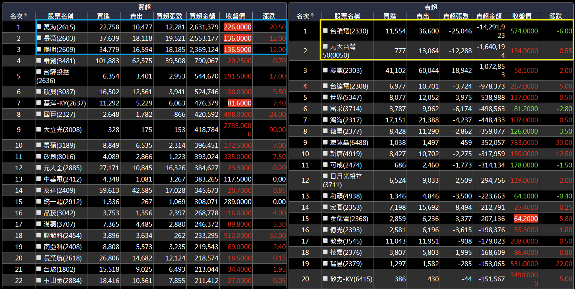Click the highlighted closing price 81.6000
Screen dimensions: 575x289
pyautogui.click(x=240, y=103)
